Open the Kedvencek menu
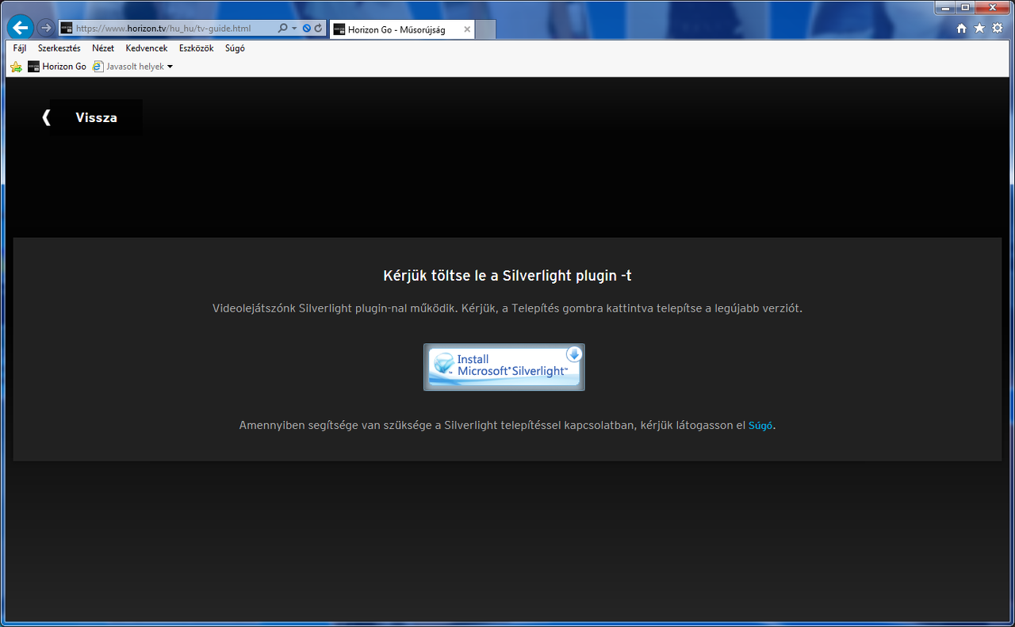Image resolution: width=1015 pixels, height=627 pixels. click(147, 48)
